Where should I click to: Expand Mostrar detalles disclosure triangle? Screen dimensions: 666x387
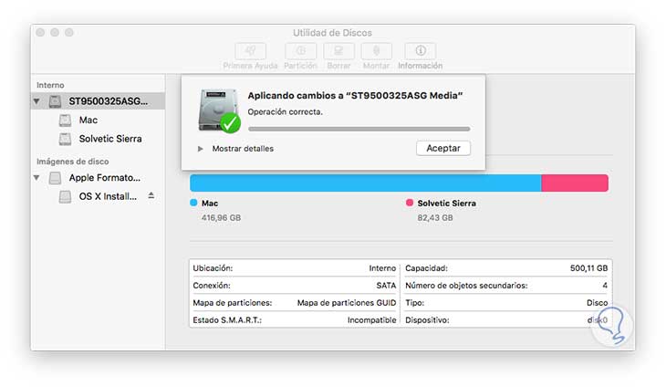coord(200,149)
